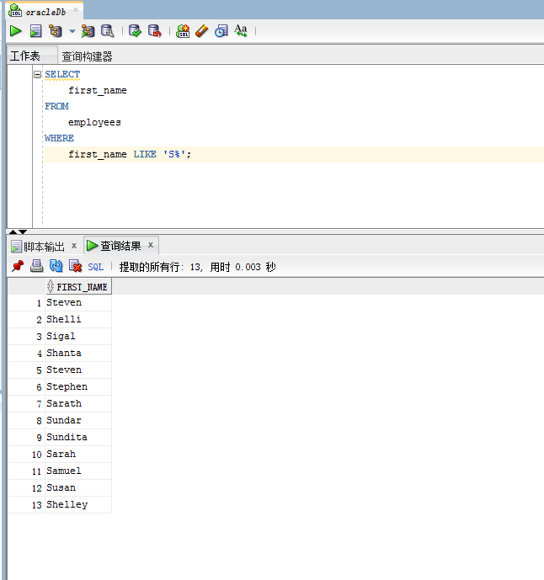This screenshot has width=544, height=580.
Task: Select the oracleDb editor tab
Action: click(45, 12)
